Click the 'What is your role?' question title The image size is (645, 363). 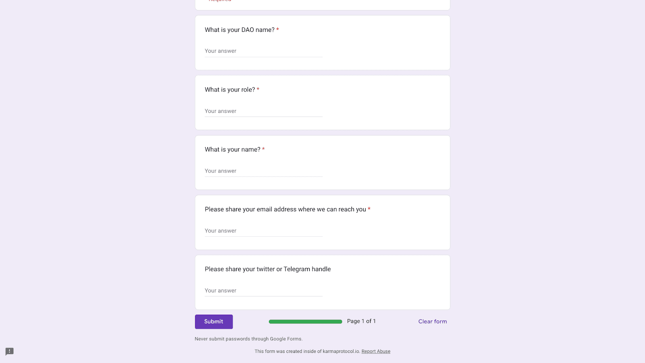(230, 90)
